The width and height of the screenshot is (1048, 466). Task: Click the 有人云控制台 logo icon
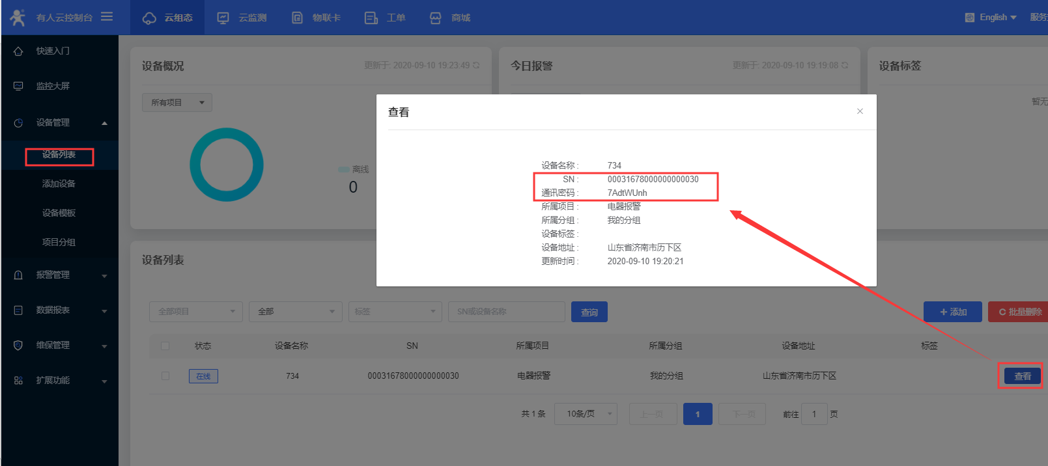[18, 18]
